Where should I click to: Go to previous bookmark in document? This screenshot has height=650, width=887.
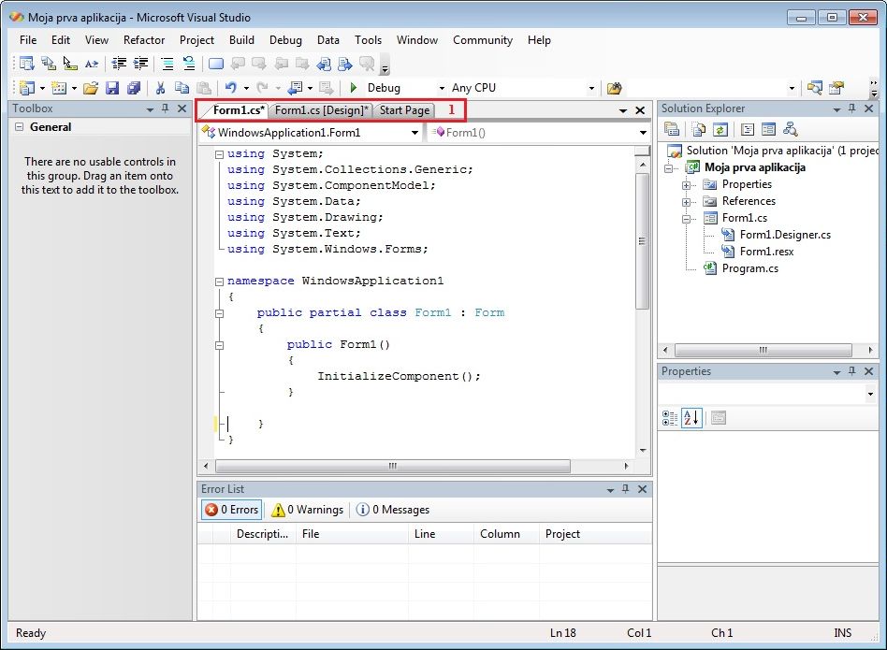click(x=324, y=64)
